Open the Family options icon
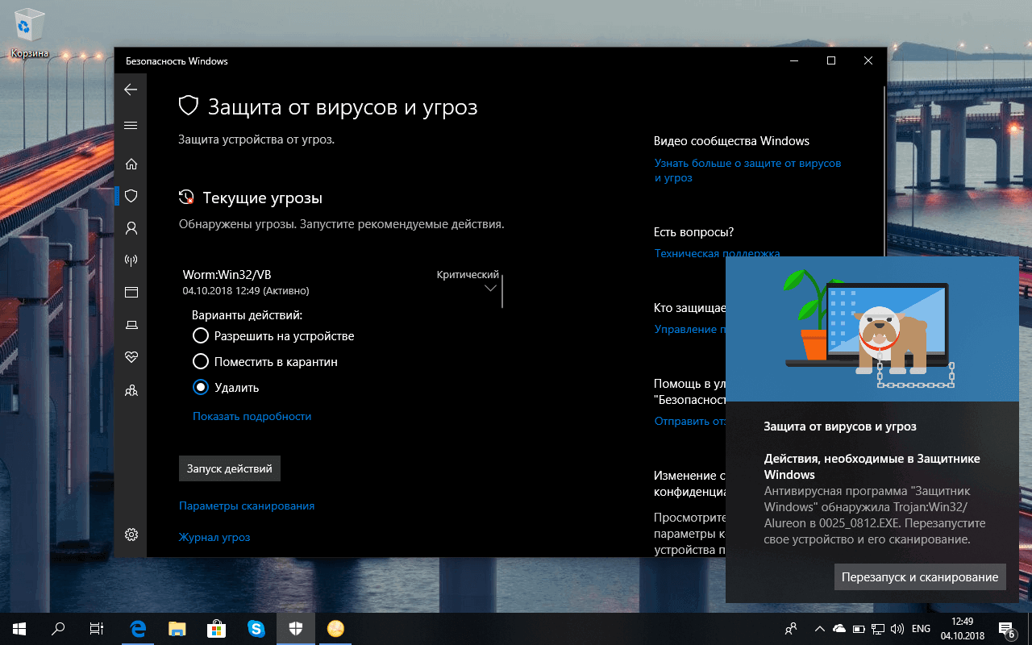Screen dimensions: 1032x645 [130, 389]
